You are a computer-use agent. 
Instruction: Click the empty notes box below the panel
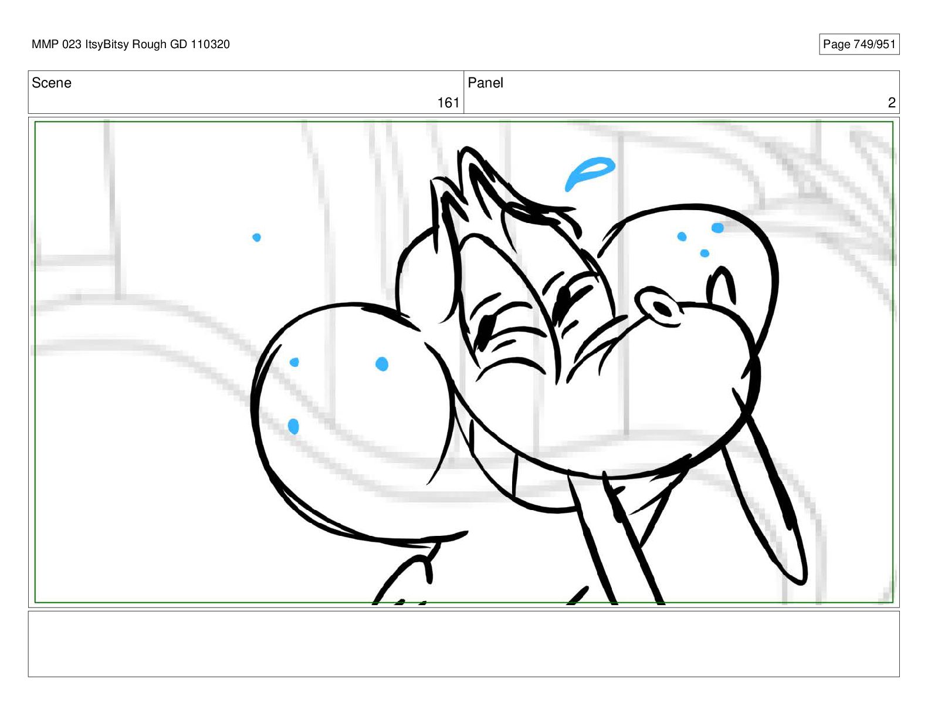(x=463, y=644)
